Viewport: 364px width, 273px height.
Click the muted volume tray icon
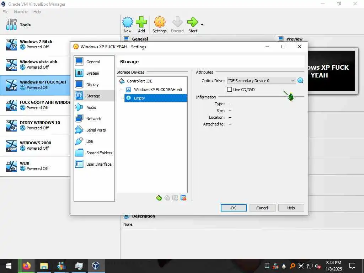click(x=318, y=266)
